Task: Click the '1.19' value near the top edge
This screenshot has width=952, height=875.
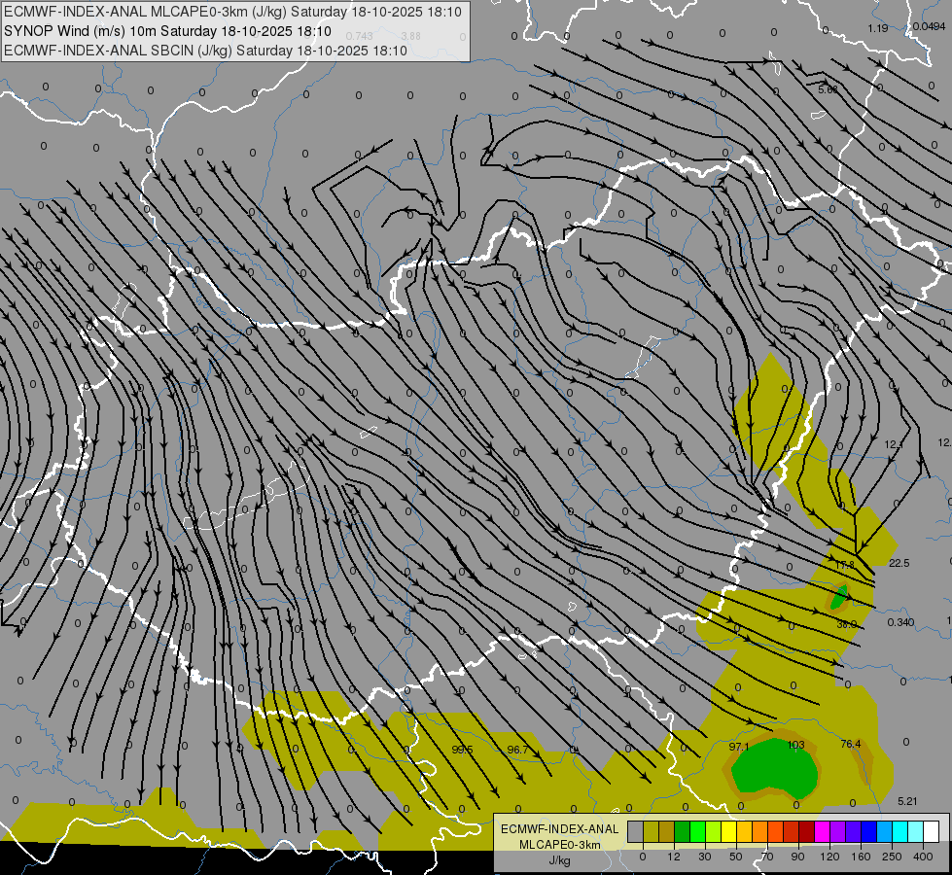Action: (x=878, y=28)
